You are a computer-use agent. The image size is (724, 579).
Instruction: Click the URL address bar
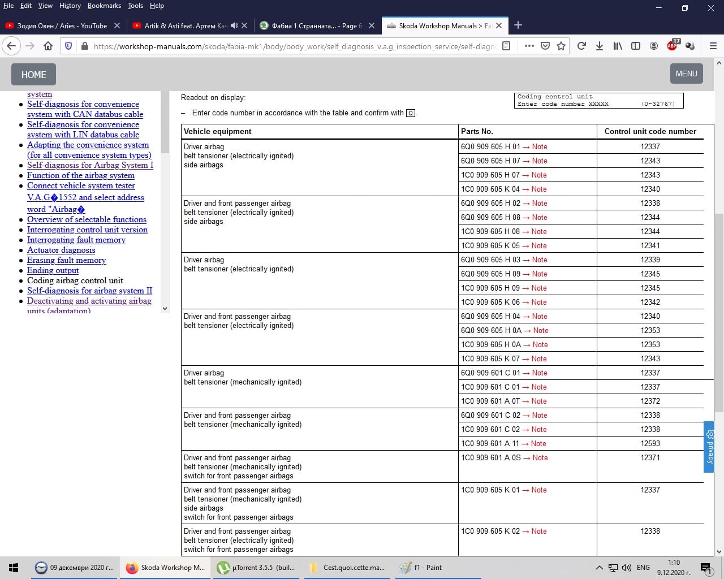[294, 46]
